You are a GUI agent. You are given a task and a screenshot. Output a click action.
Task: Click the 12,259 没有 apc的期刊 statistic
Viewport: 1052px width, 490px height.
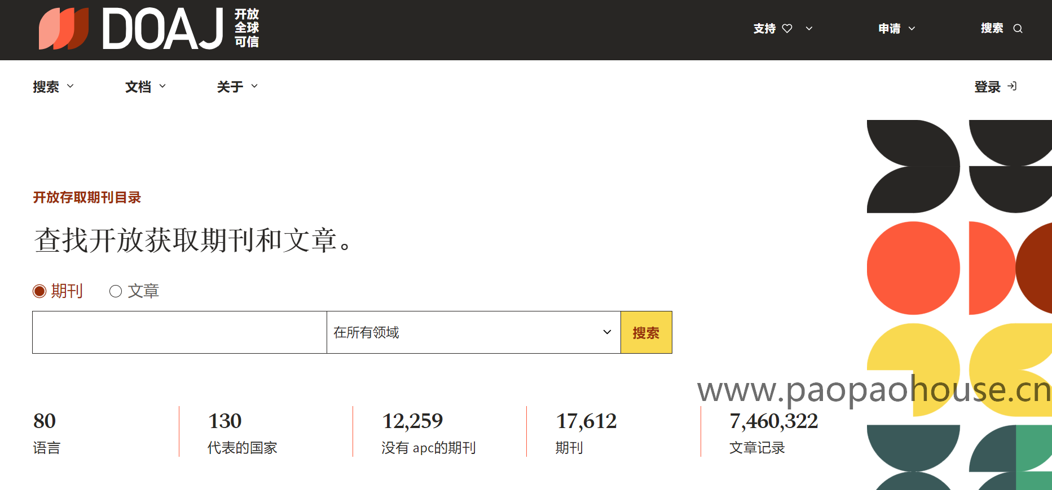tap(429, 433)
